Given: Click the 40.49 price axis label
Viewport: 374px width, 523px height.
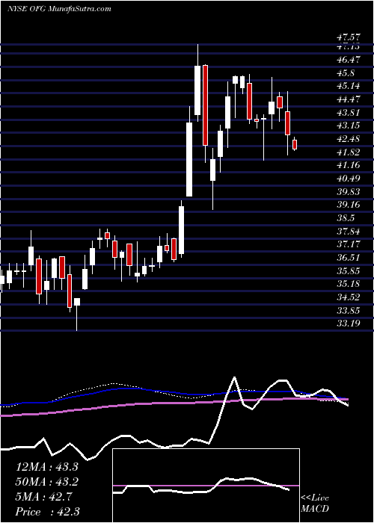Looking at the screenshot, I should (x=349, y=179).
